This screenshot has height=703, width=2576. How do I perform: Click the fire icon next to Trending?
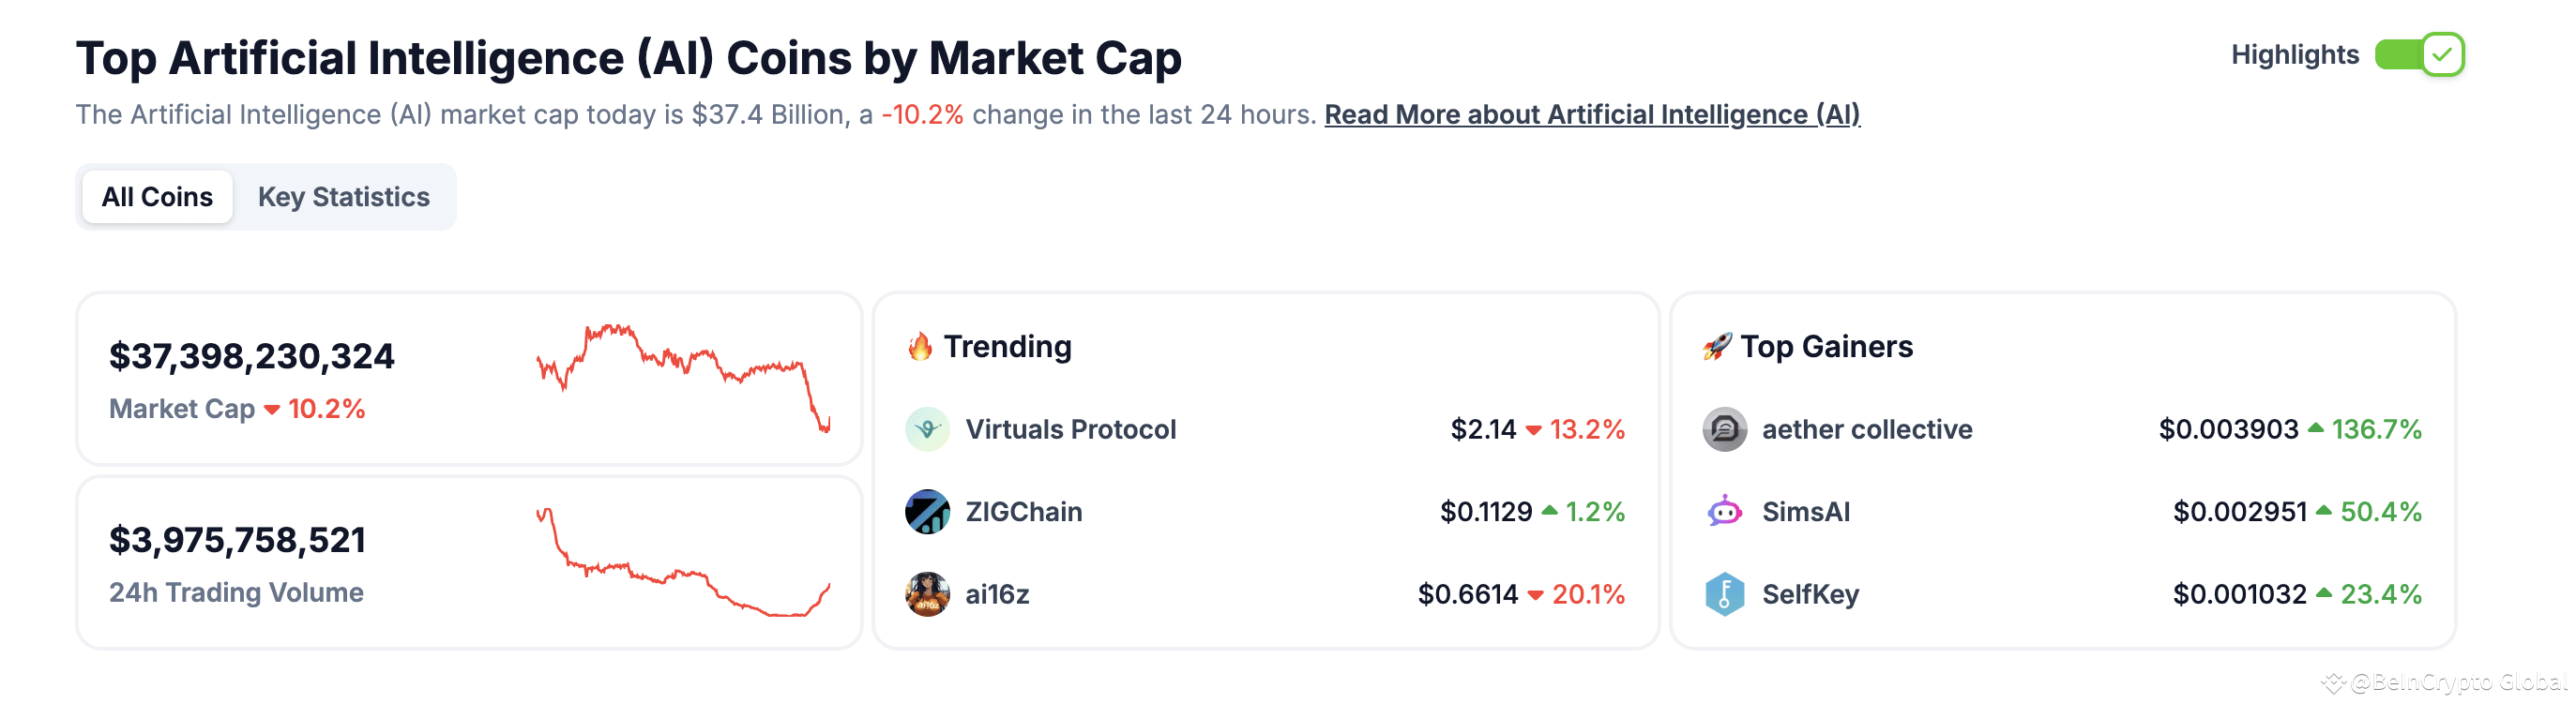(x=921, y=347)
